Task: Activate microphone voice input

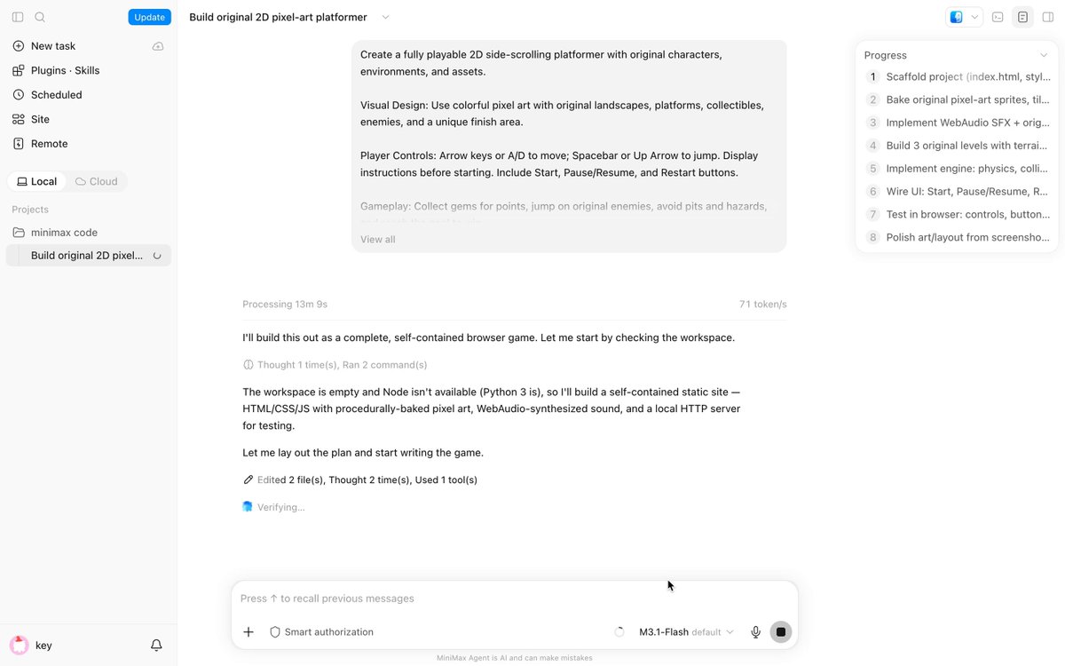Action: click(x=756, y=632)
